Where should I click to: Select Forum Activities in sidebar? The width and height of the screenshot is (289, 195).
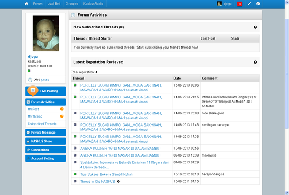45,102
